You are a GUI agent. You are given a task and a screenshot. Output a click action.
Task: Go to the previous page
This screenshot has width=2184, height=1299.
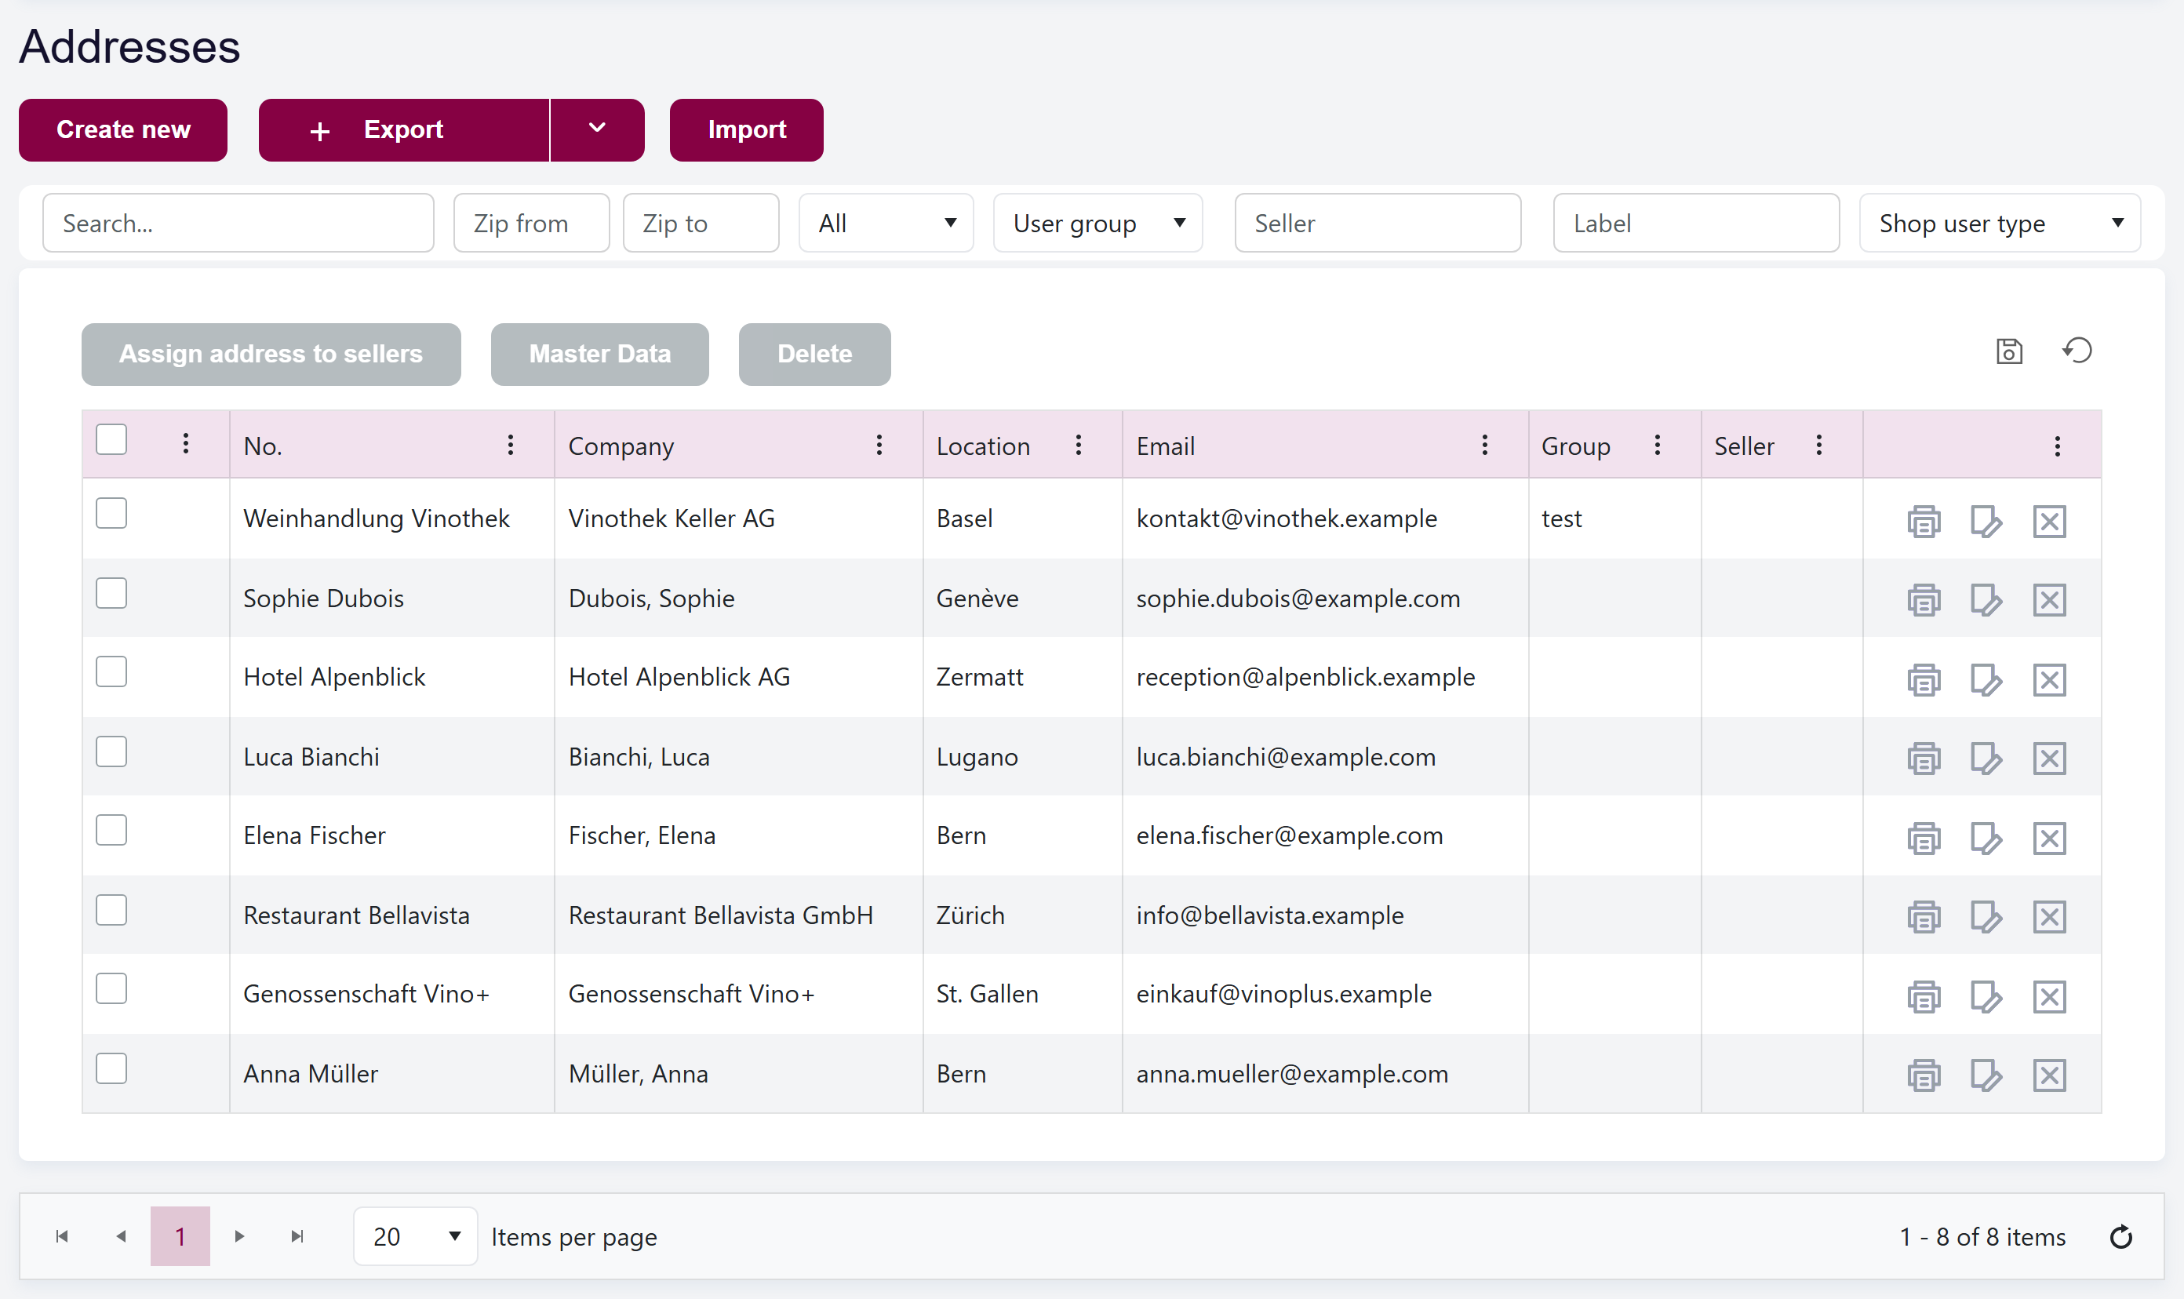(x=121, y=1236)
